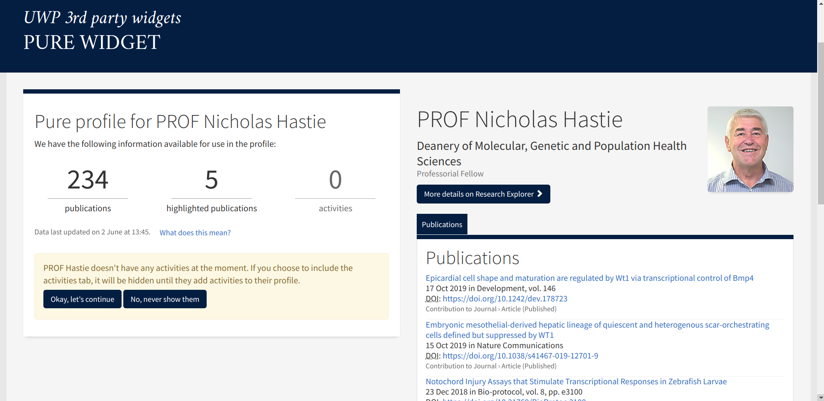
Task: Click the 5 highlighted publications count
Action: tap(211, 180)
